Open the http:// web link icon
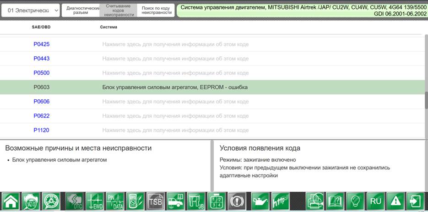428x212 pixels. coord(280,201)
